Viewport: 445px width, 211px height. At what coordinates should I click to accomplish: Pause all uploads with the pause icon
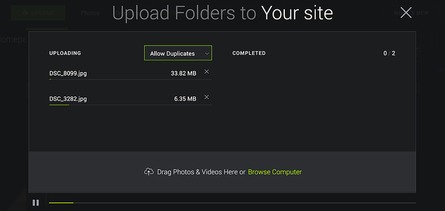[36, 203]
